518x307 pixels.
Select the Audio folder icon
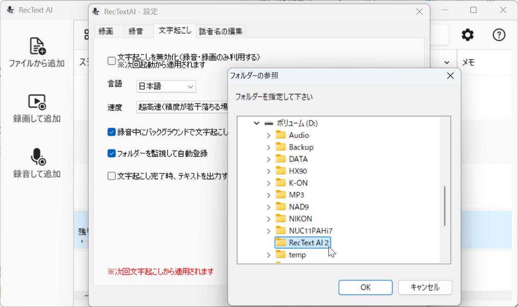280,135
